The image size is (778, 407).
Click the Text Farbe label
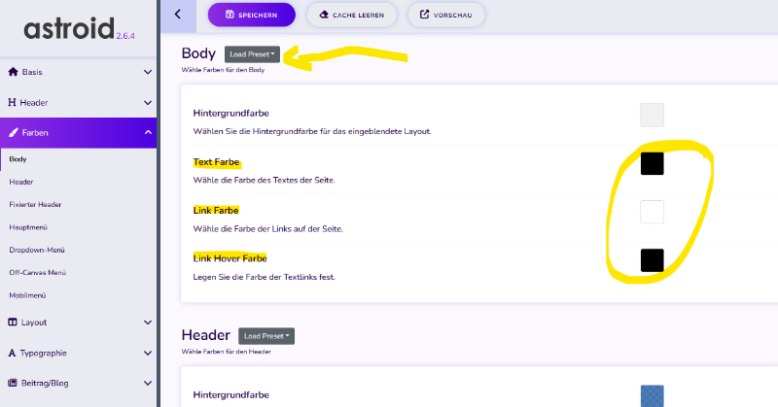tap(216, 162)
